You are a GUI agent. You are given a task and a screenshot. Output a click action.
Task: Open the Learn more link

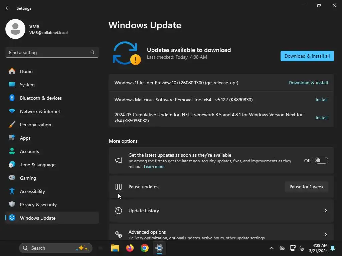(x=154, y=167)
